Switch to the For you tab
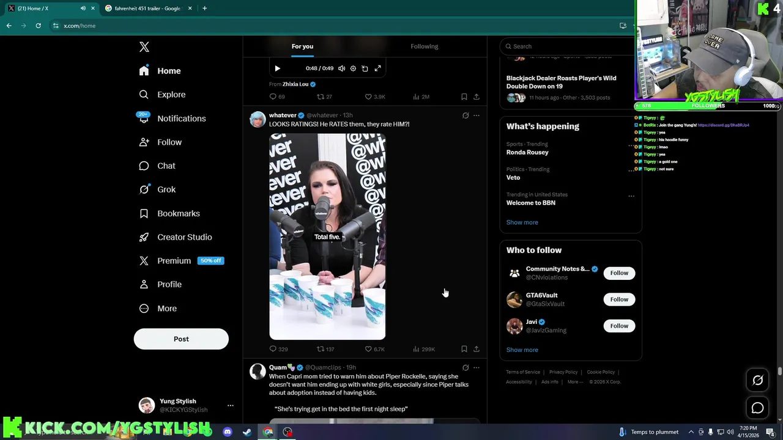The image size is (783, 440). [x=302, y=46]
